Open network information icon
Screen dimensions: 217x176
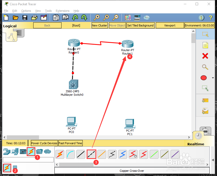click(201, 18)
